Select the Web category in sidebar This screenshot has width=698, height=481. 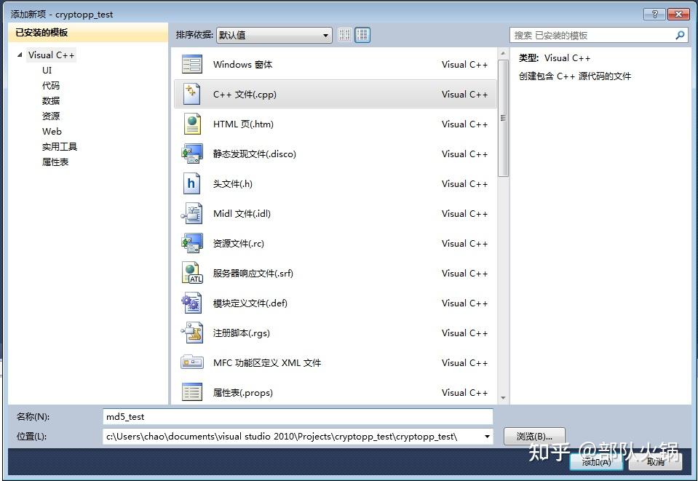[x=52, y=131]
